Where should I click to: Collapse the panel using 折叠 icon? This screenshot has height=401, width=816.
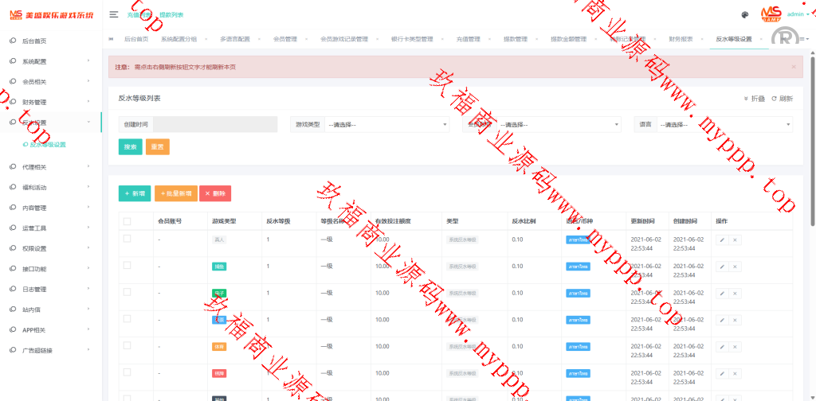(754, 99)
